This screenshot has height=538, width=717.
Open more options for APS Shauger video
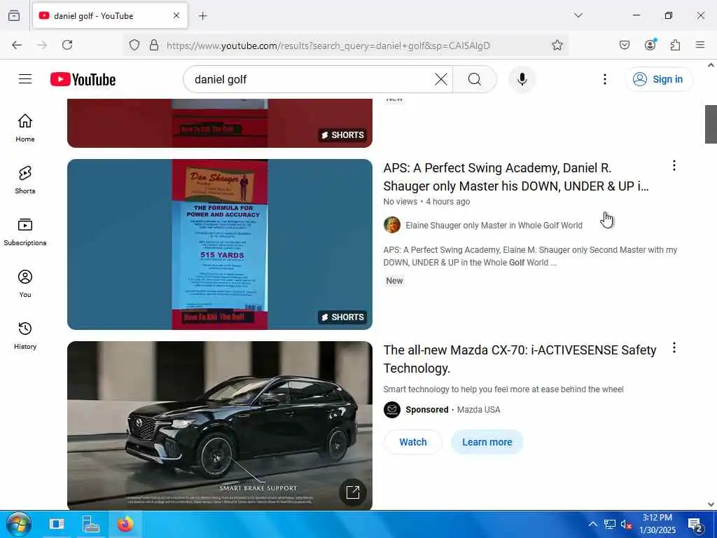674,165
